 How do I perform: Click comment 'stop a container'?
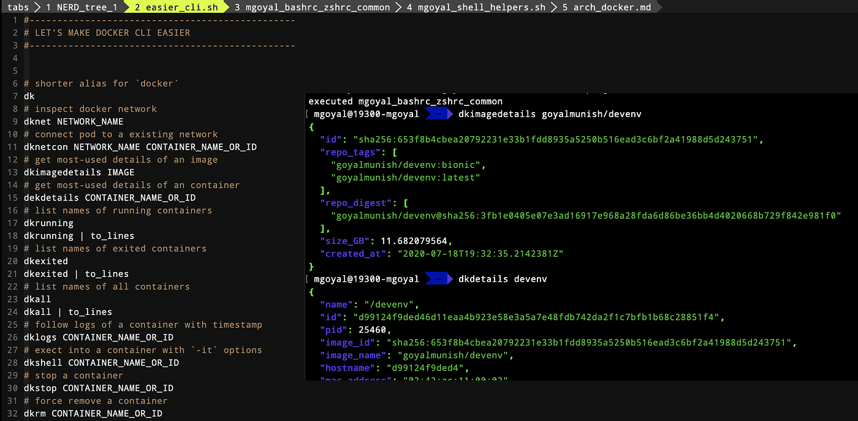click(x=74, y=375)
